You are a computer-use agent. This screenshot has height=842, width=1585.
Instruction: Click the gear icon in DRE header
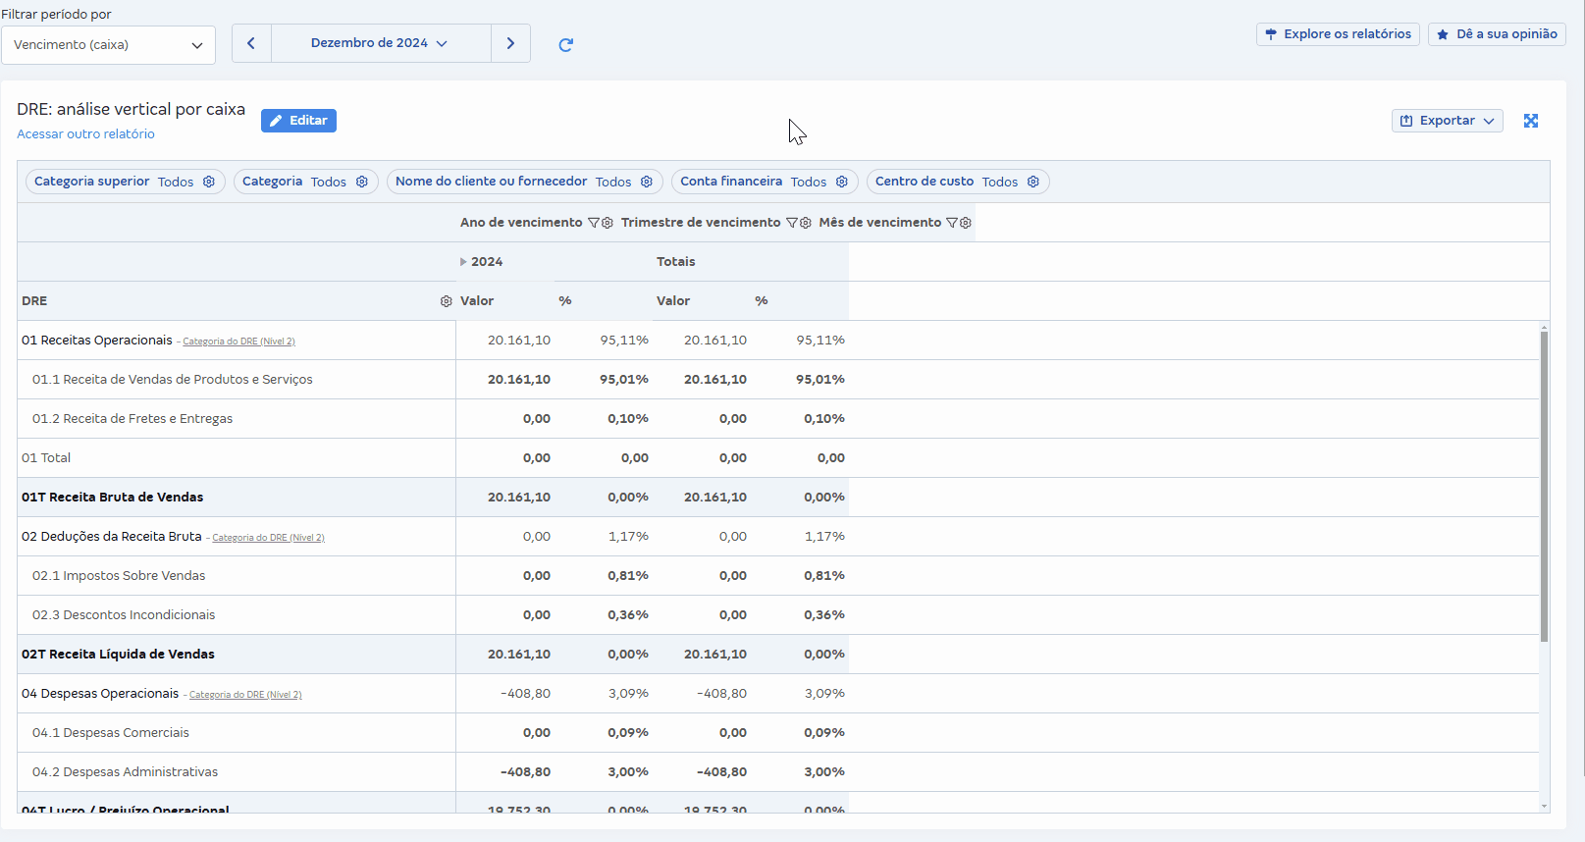447,301
